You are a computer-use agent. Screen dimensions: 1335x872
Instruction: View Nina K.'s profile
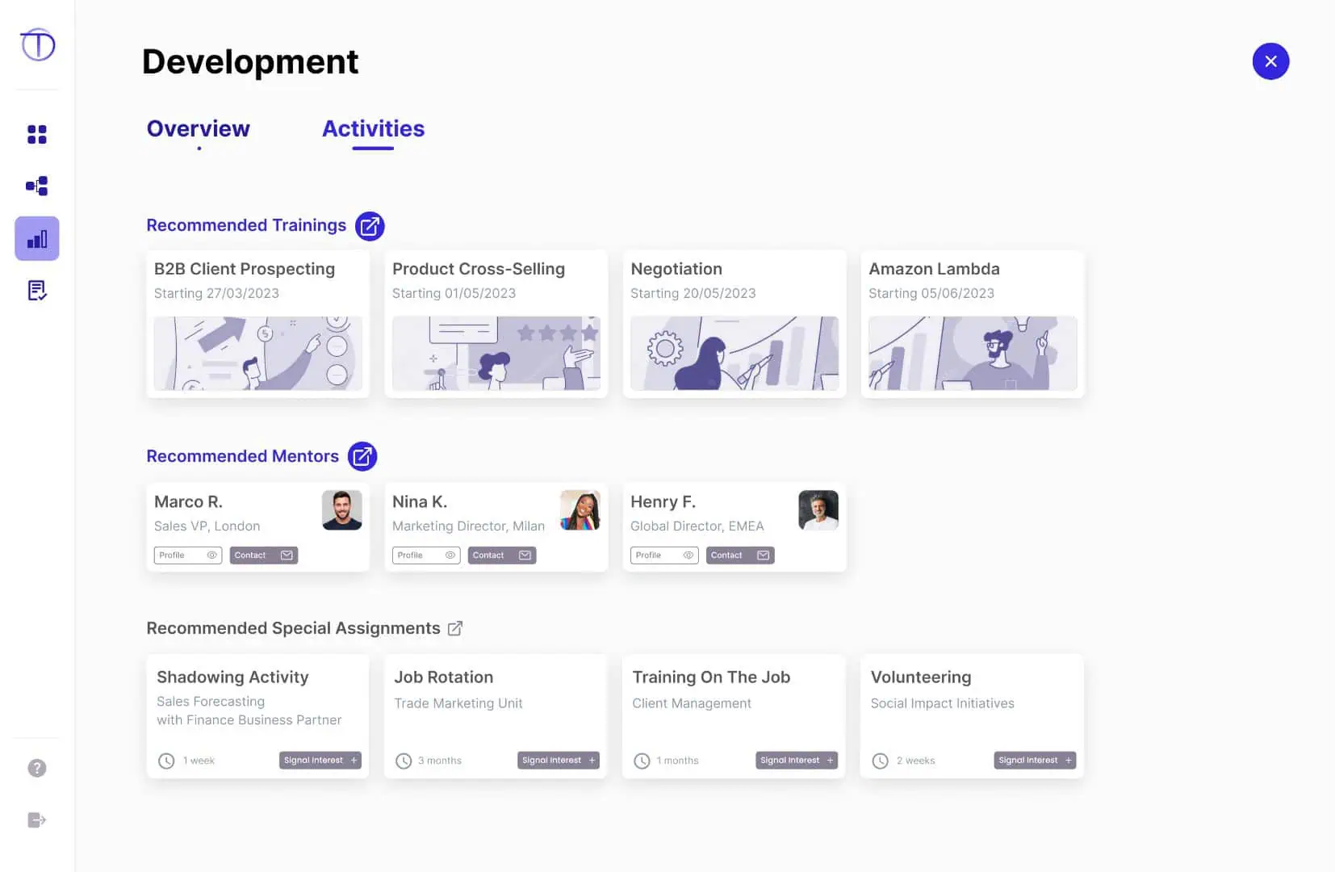tap(426, 555)
